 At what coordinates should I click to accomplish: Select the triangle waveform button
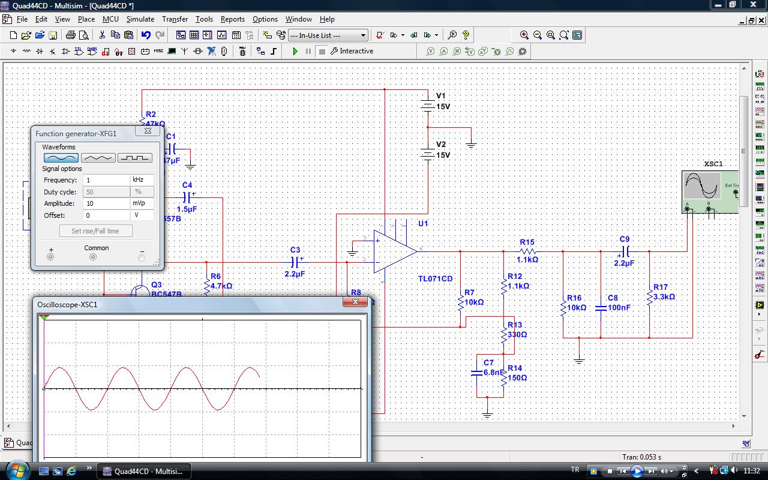pyautogui.click(x=98, y=158)
